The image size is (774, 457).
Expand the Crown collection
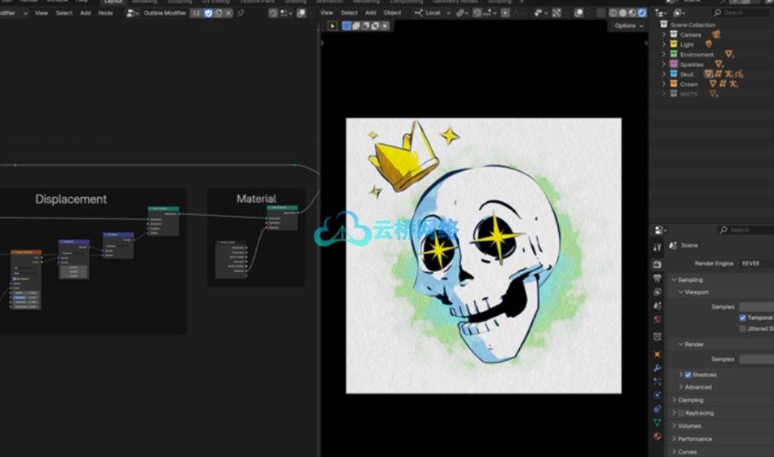click(664, 84)
